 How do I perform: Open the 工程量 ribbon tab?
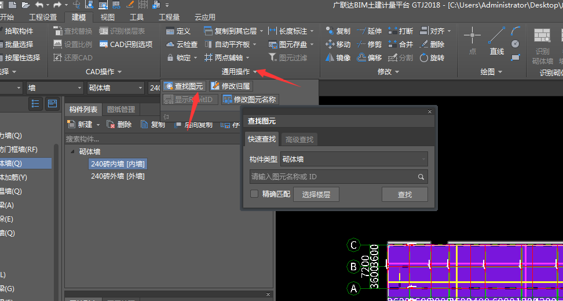point(169,17)
